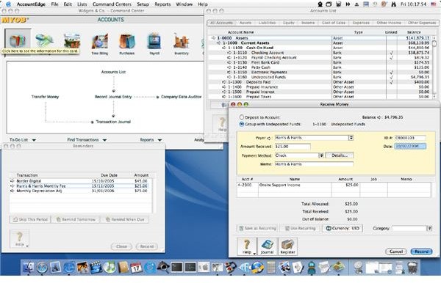Open the Category dropdown
This screenshot has height=283, width=441.
429,228
